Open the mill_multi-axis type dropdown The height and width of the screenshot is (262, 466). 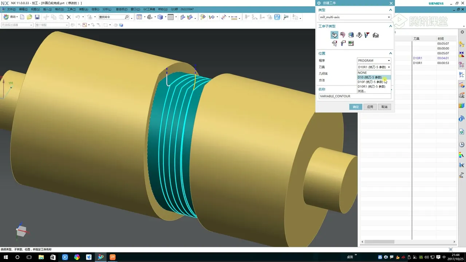(x=355, y=17)
